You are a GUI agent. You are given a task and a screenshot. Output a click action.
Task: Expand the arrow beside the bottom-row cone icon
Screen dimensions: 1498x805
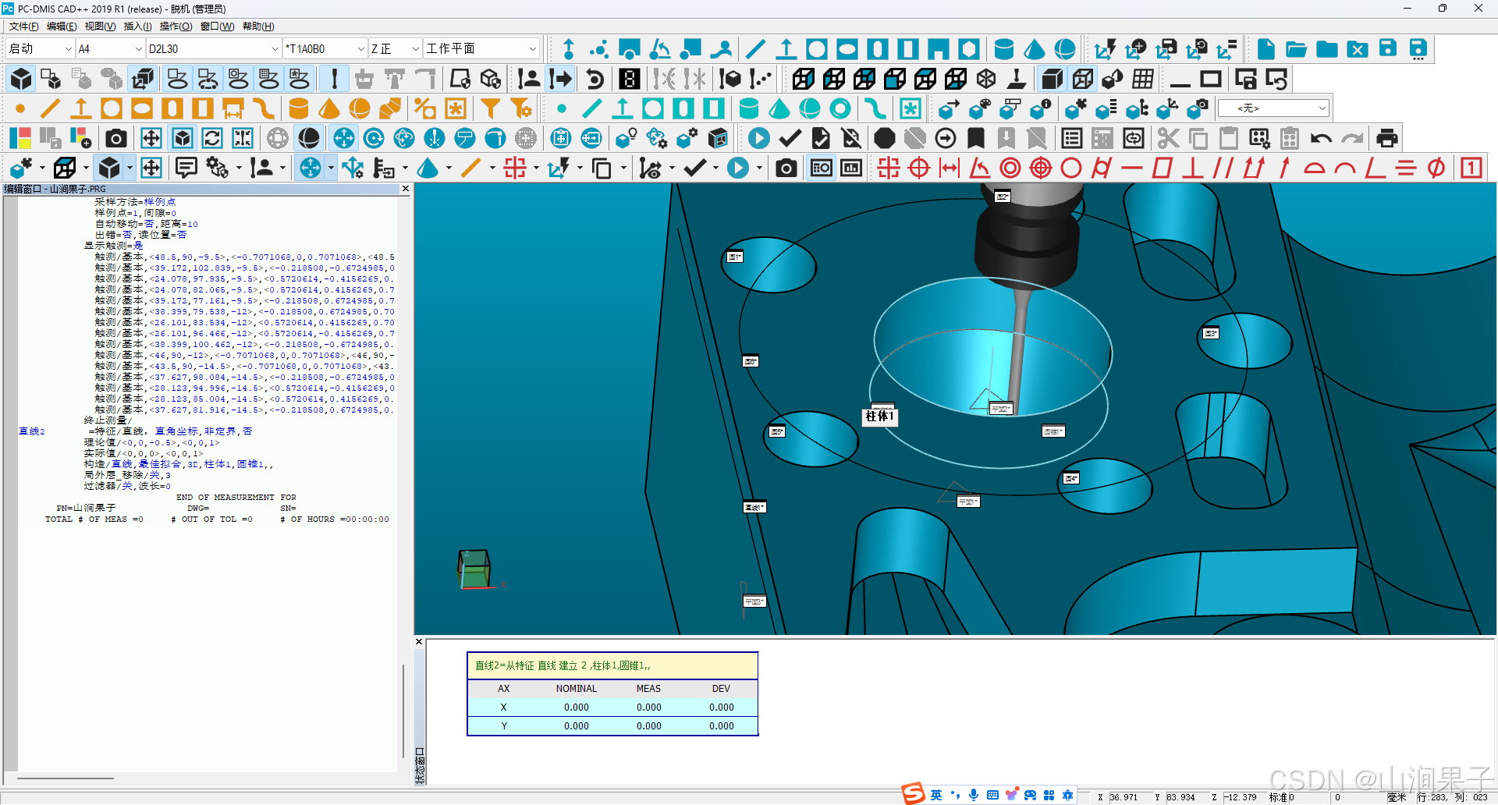click(x=449, y=168)
